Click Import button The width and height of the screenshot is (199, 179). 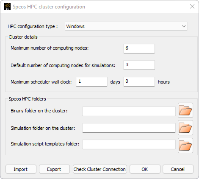point(21,169)
